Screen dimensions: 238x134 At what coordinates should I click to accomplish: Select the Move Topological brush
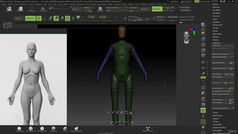click(76, 129)
